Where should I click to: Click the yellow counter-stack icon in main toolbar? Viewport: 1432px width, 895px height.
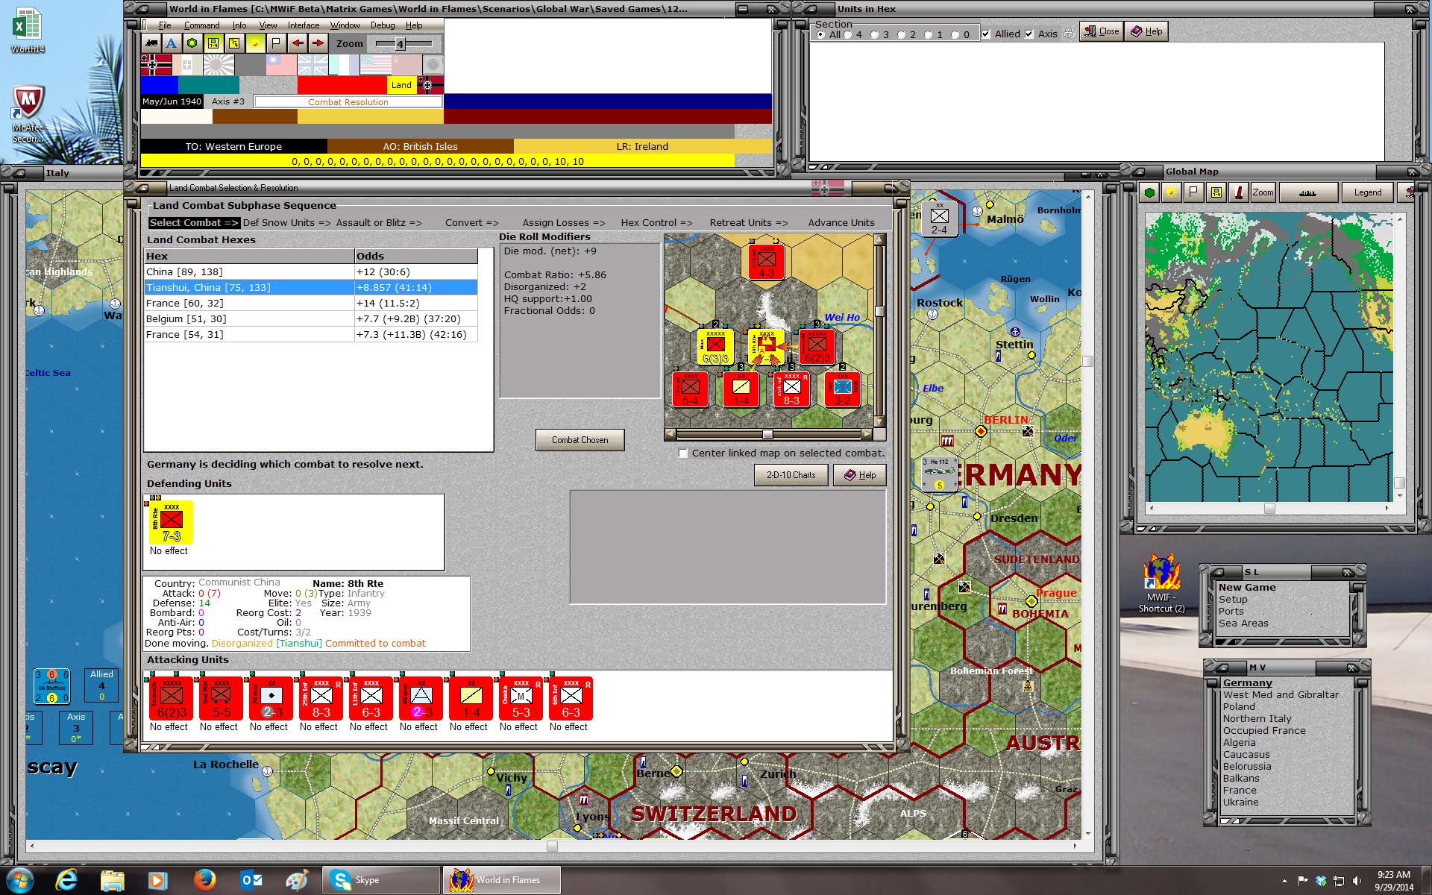pyautogui.click(x=234, y=43)
